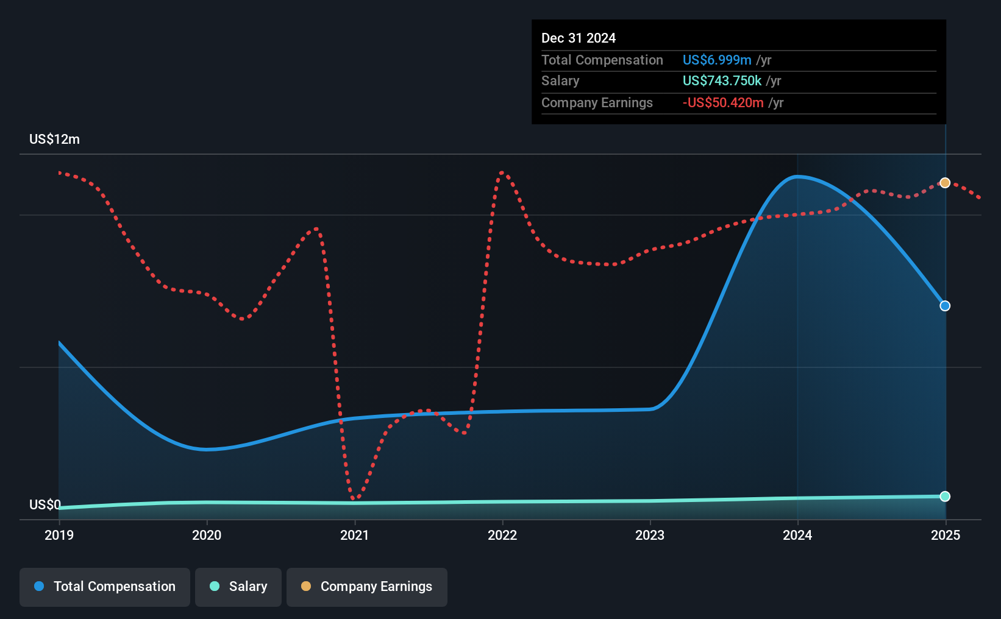
Task: Click the Salary tooltip row label
Action: (x=560, y=80)
